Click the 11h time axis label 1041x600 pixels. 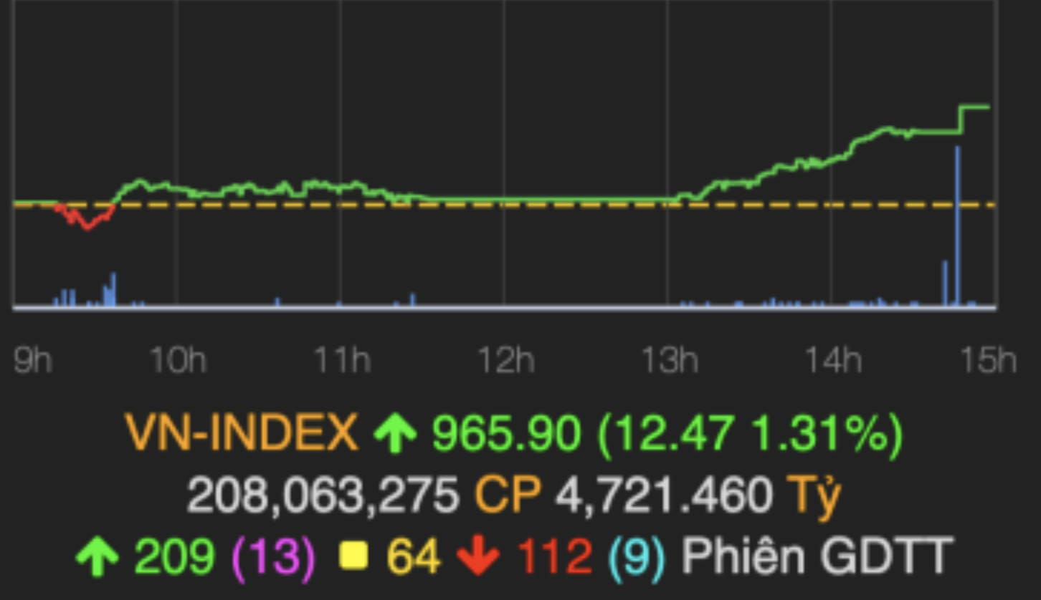coord(342,361)
